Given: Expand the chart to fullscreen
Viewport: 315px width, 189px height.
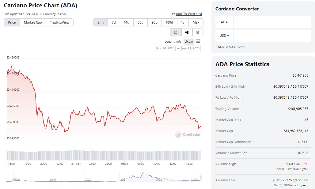Looking at the screenshot, I should 198,32.
